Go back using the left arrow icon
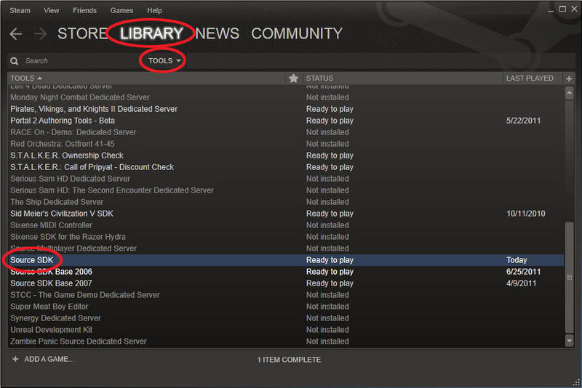The image size is (582, 388). pos(15,34)
